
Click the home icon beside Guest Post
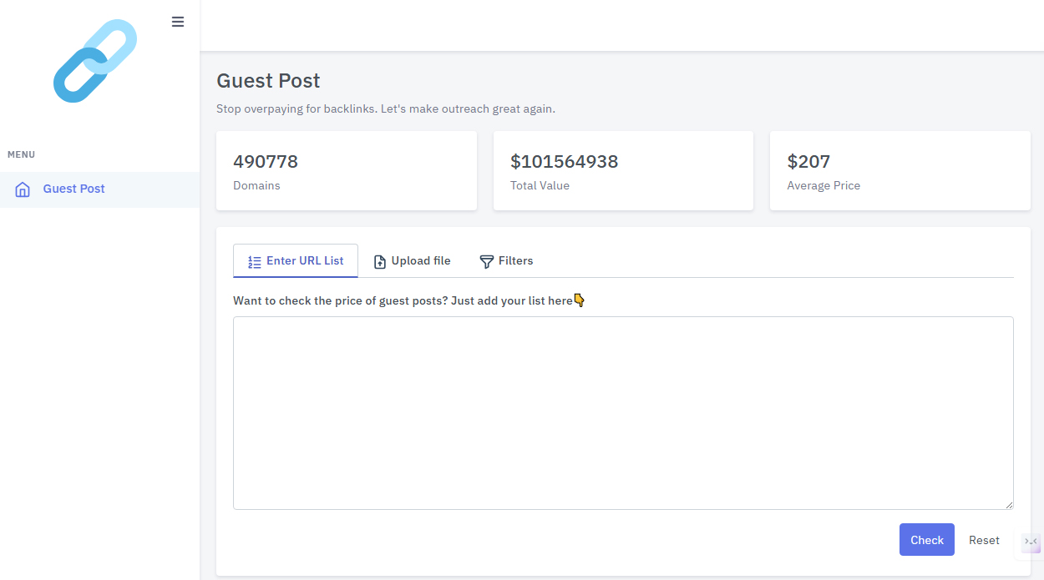coord(23,189)
